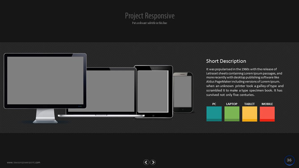
Task: Pick the green LAPTOP color swatch
Action: pos(232,114)
